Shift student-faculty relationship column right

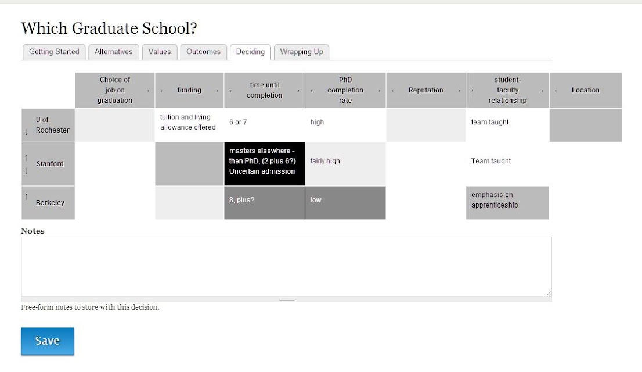click(x=543, y=91)
